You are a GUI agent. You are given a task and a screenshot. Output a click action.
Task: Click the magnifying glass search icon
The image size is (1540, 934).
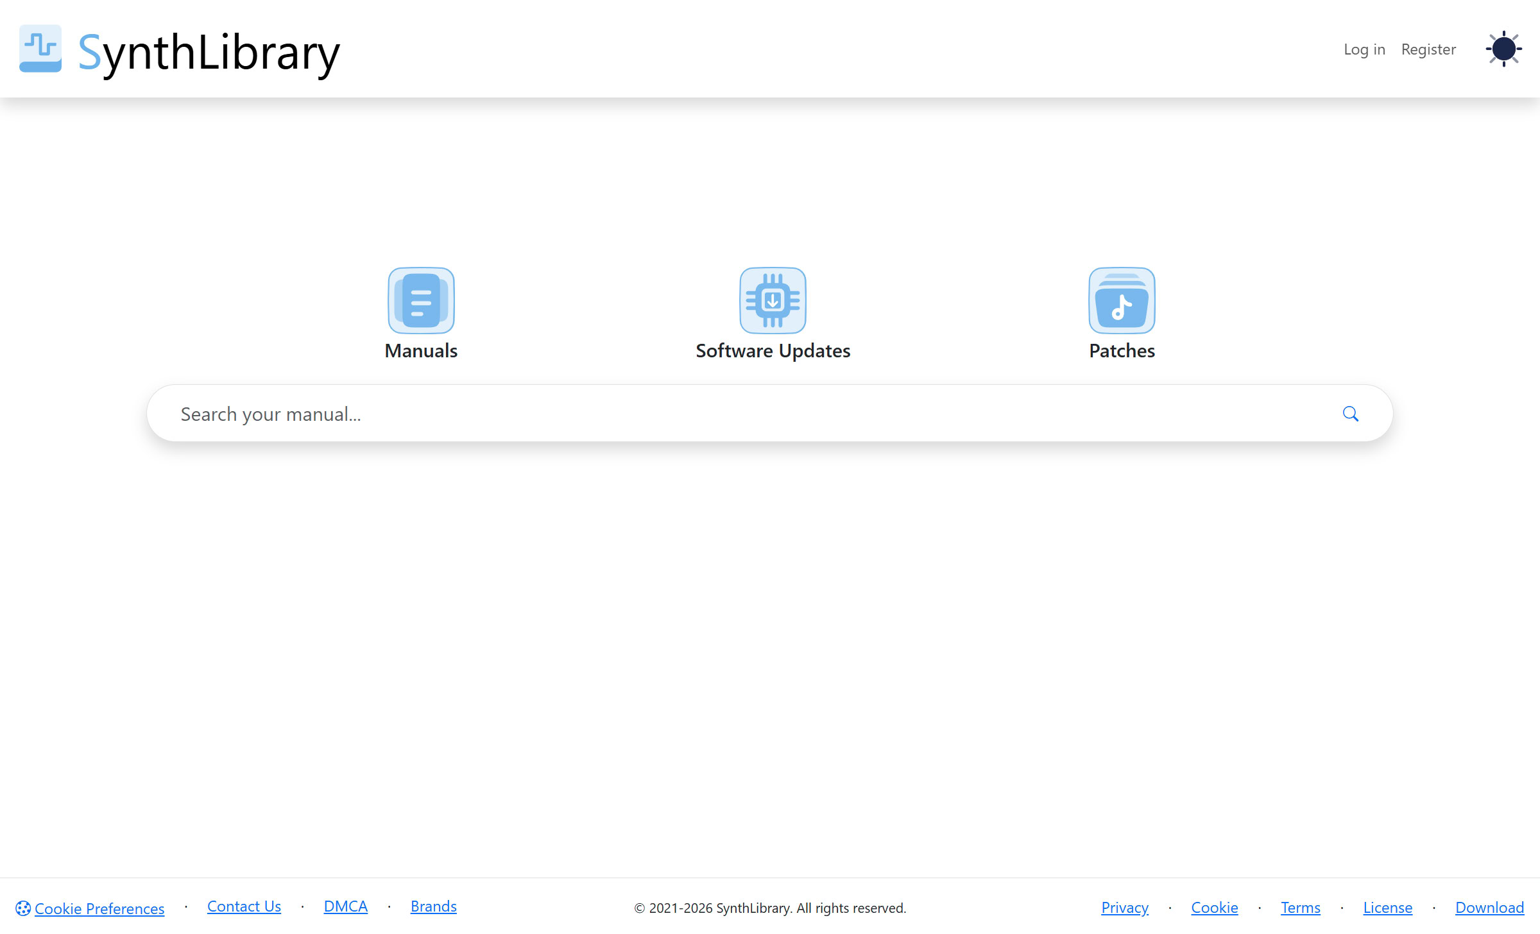click(x=1350, y=414)
